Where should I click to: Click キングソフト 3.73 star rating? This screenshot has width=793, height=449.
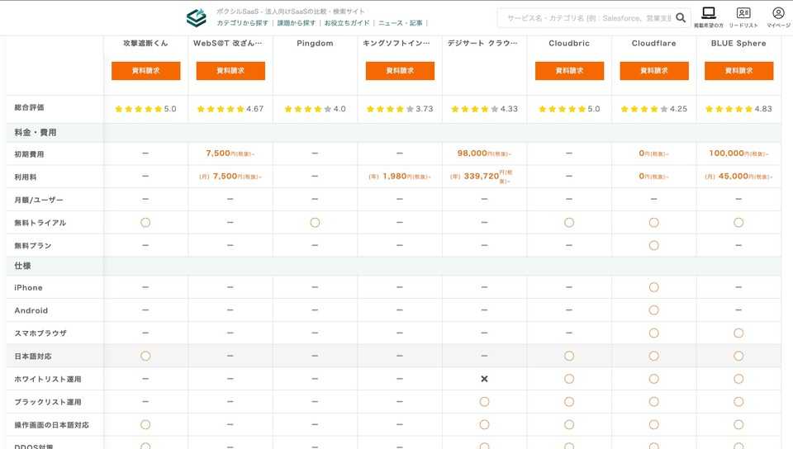[x=400, y=109]
